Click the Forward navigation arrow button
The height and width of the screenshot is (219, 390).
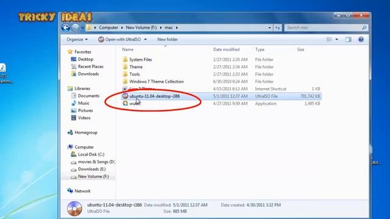point(76,27)
